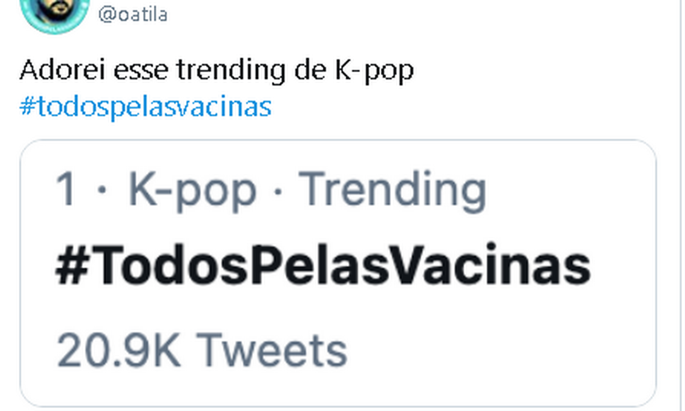Click the gray Trending label in card
The width and height of the screenshot is (685, 411).
(392, 188)
